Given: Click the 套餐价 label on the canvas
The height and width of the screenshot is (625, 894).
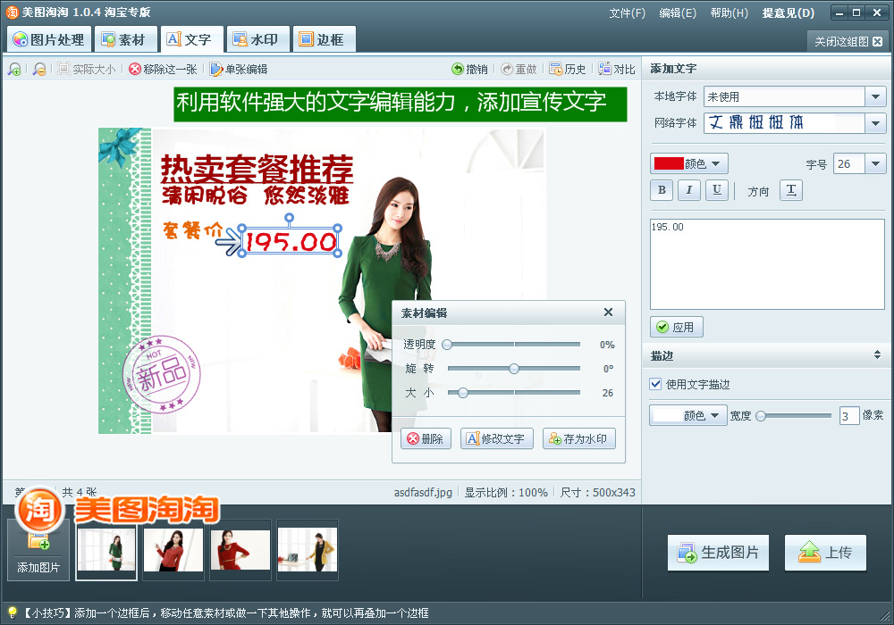Looking at the screenshot, I should coord(193,230).
